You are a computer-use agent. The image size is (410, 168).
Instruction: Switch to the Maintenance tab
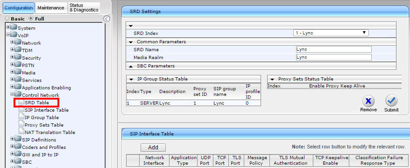tap(51, 8)
